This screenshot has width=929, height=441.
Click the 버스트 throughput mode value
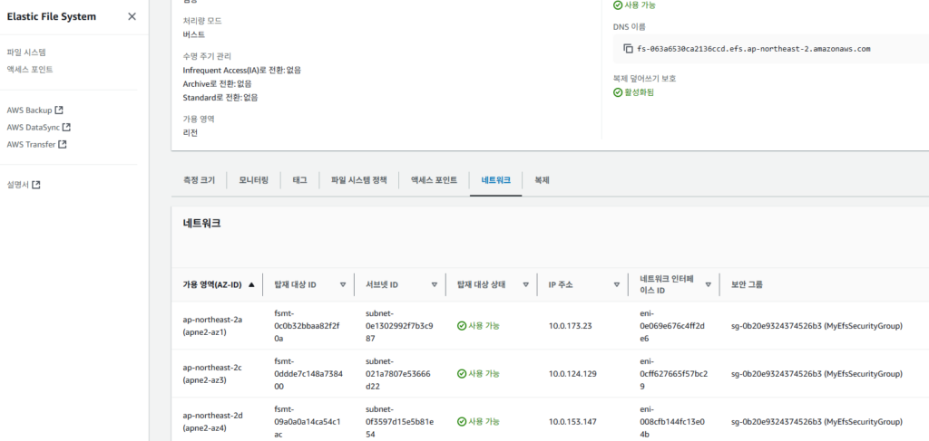[x=194, y=35]
